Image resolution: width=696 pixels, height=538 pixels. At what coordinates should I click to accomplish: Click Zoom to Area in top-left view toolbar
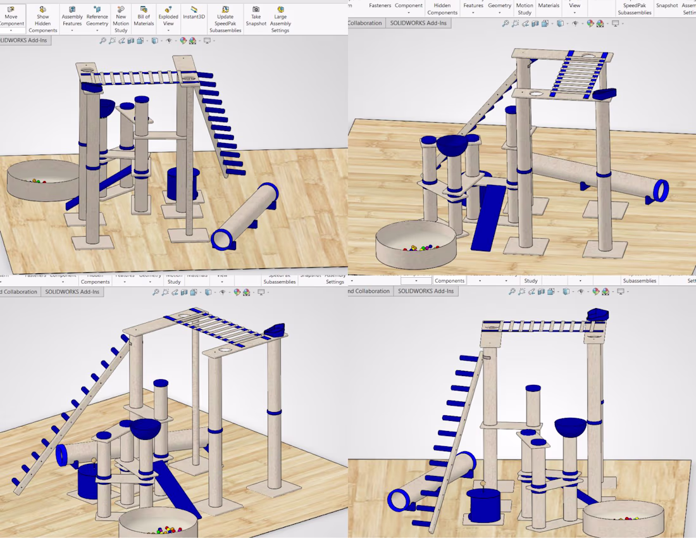coord(112,41)
